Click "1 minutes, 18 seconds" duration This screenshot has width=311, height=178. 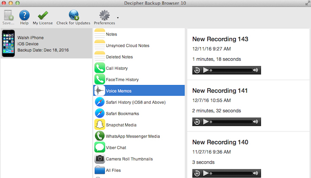217,59
